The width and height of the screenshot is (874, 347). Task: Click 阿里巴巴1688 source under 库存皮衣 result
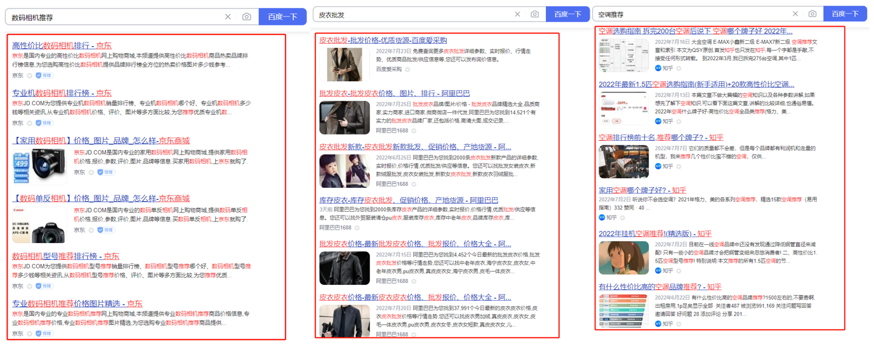336,228
